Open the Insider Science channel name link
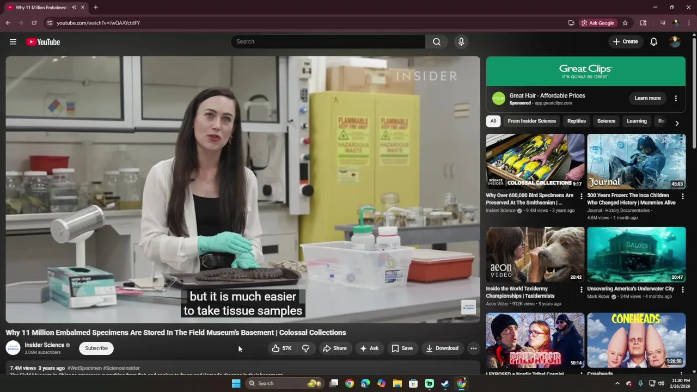This screenshot has width=697, height=392. point(45,345)
